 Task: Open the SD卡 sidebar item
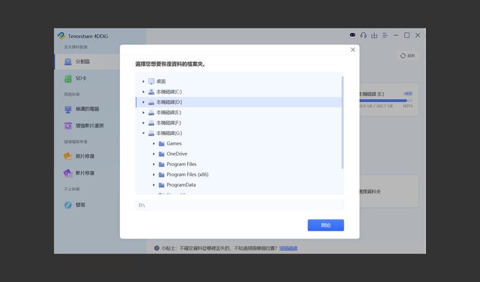[80, 78]
